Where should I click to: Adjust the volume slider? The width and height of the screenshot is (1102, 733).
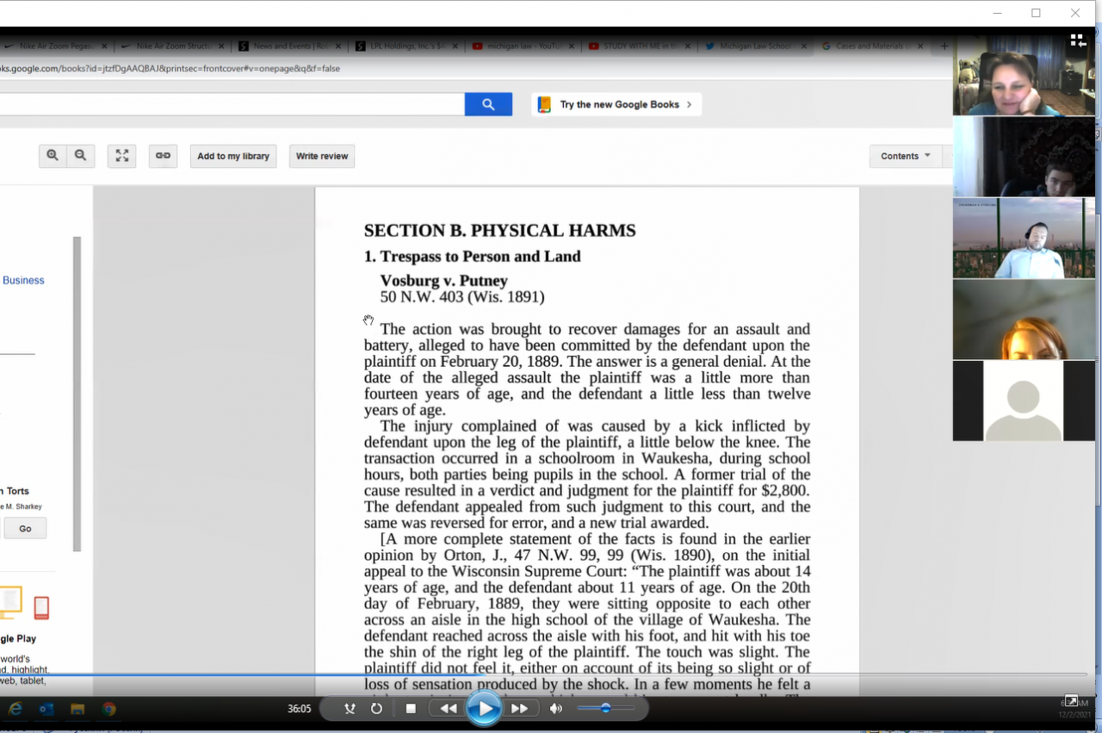tap(606, 709)
